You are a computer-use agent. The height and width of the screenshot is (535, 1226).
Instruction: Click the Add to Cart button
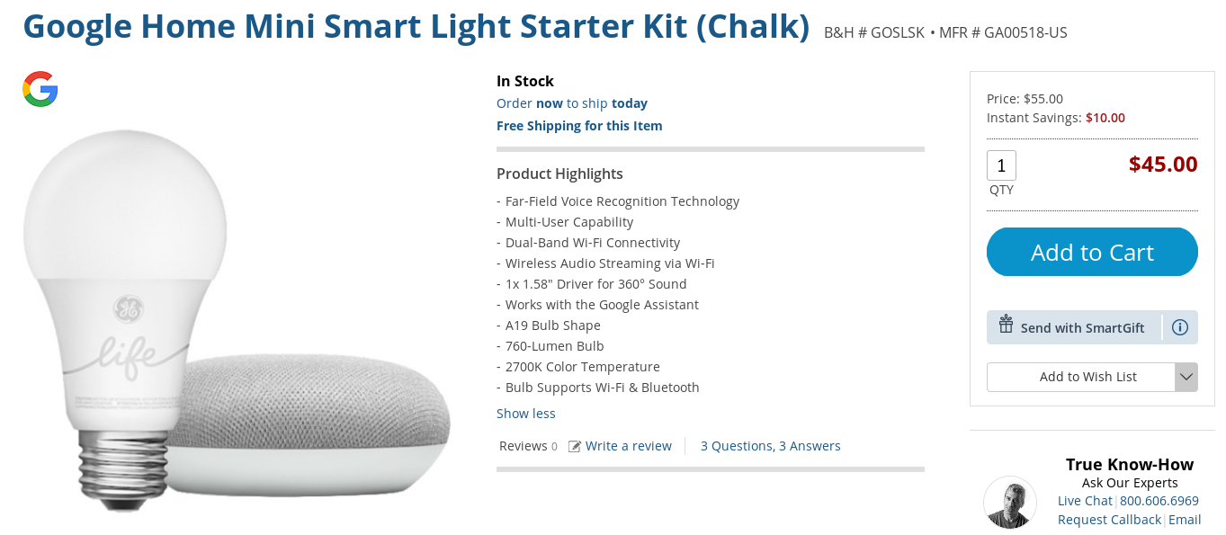click(1091, 252)
